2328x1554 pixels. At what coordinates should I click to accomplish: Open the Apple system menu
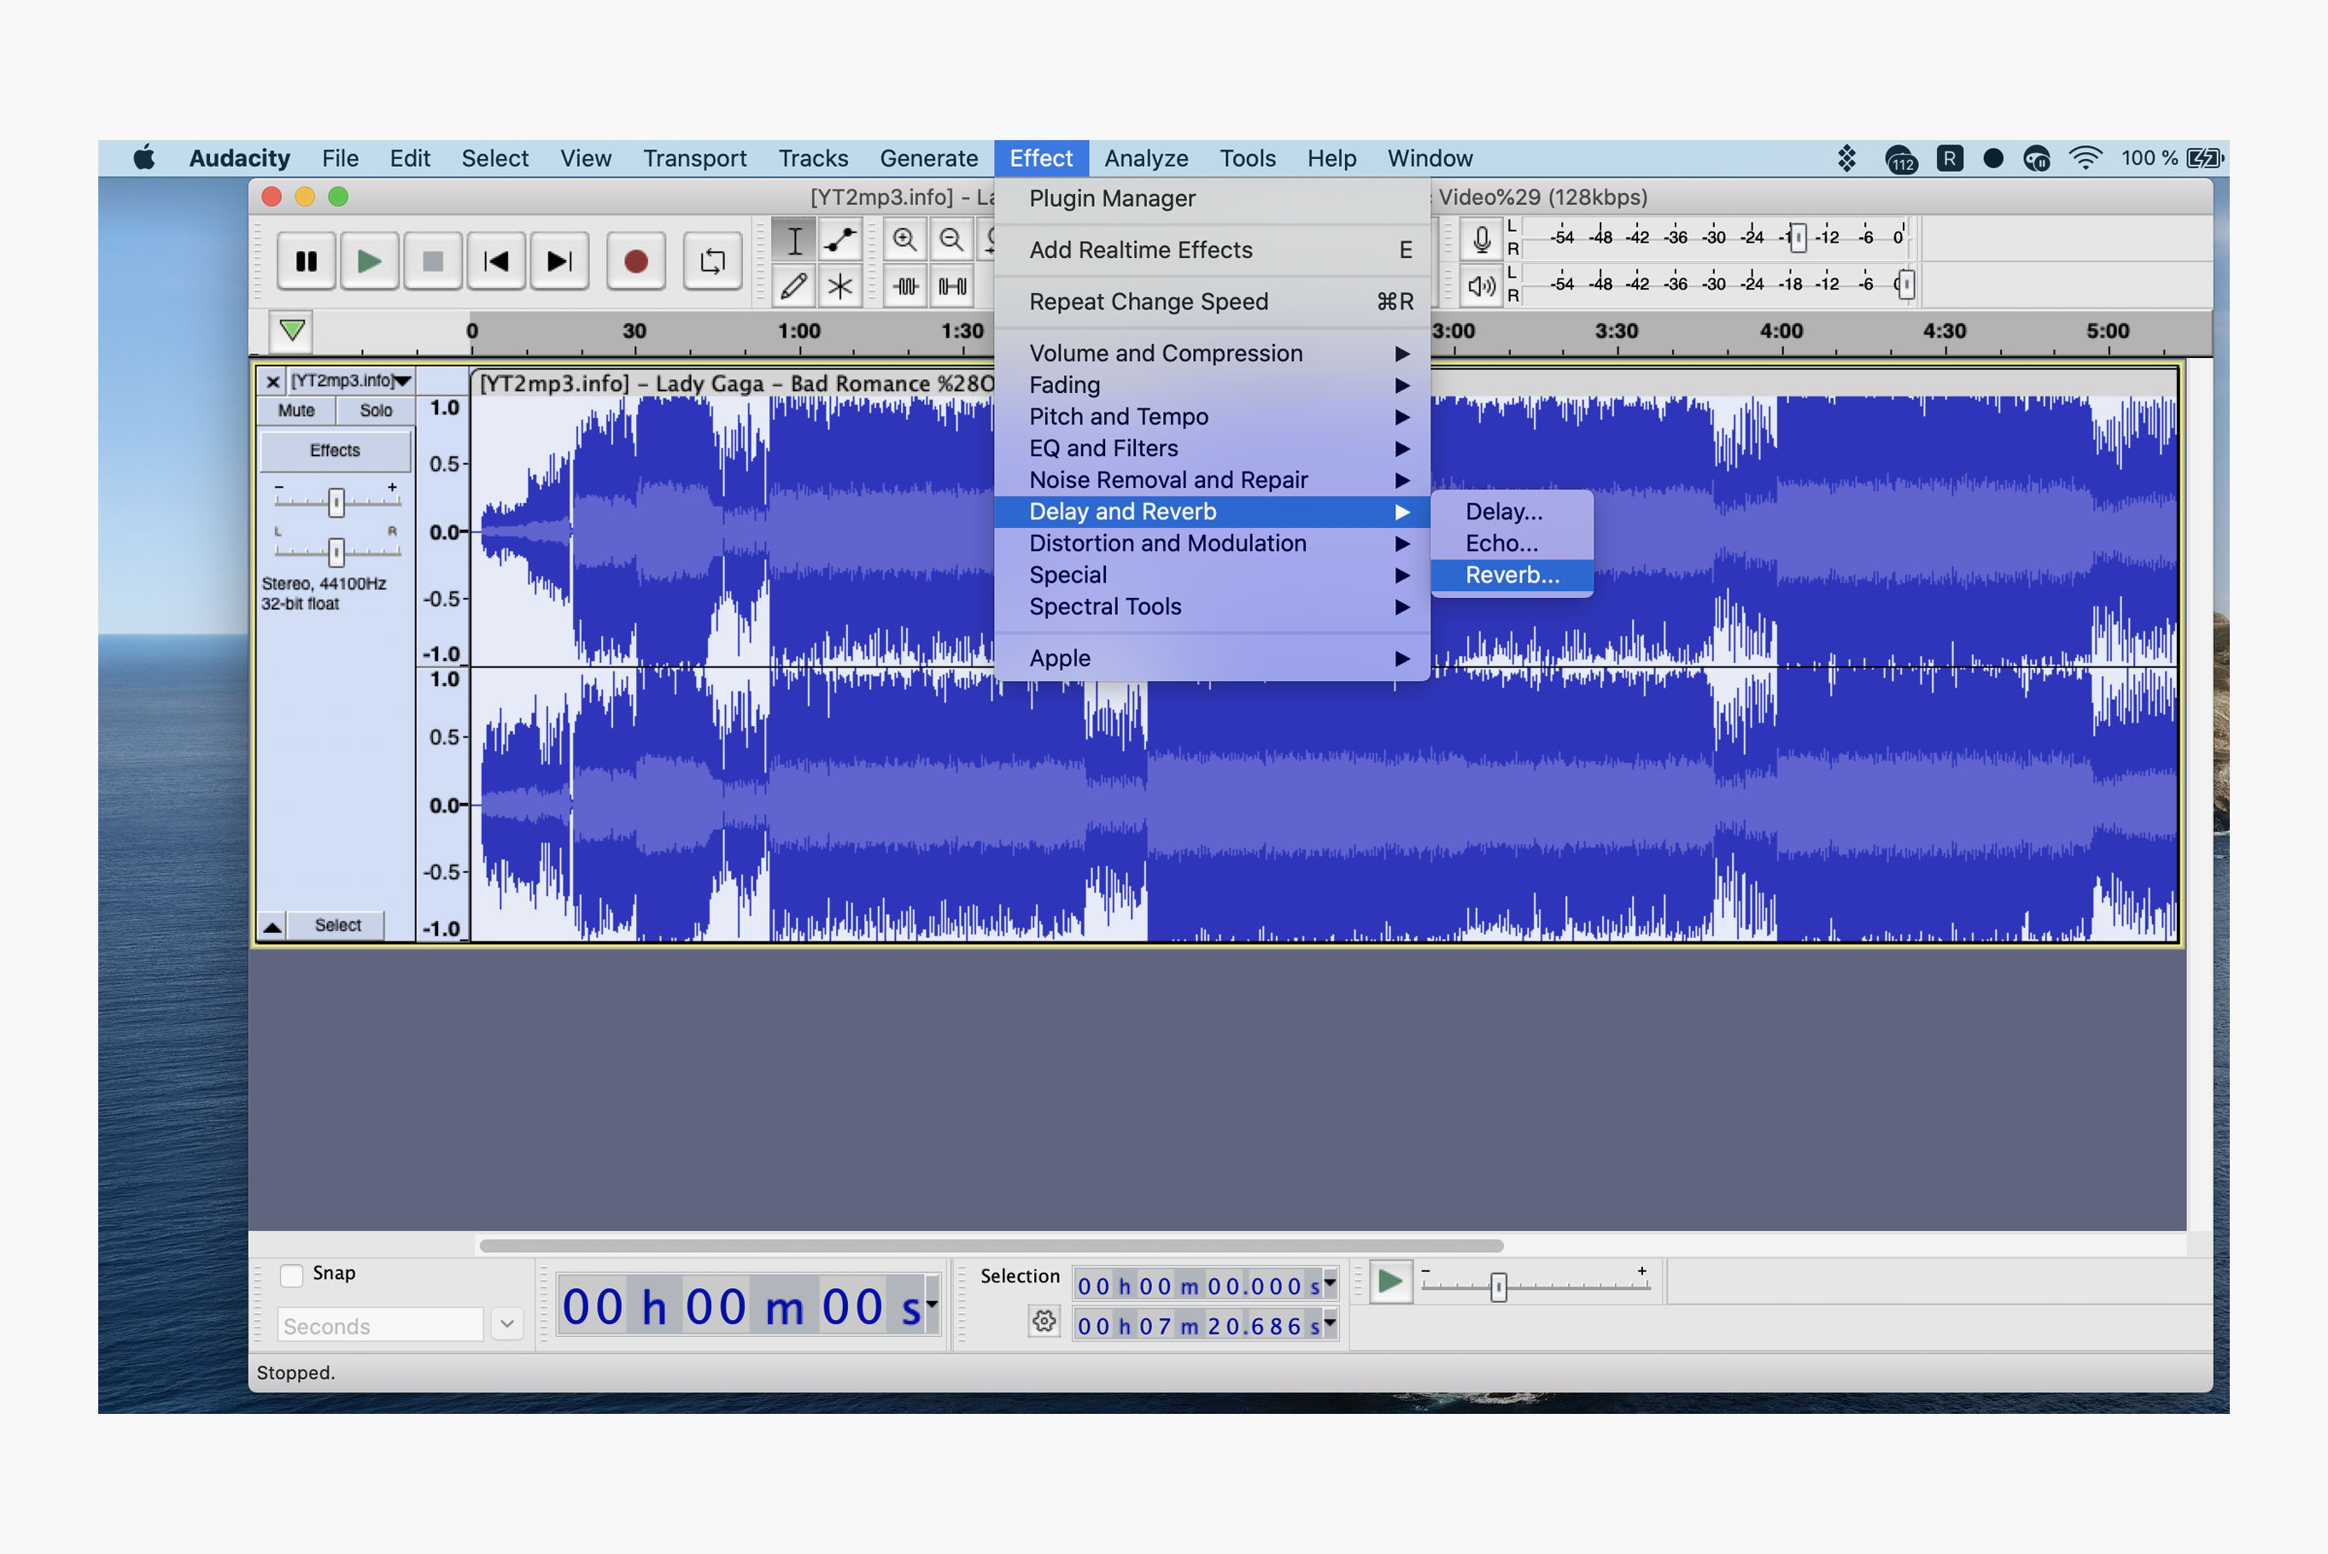(x=144, y=157)
